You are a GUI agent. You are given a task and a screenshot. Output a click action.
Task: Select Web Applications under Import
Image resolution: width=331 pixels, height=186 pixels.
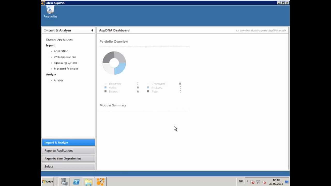[x=65, y=57]
